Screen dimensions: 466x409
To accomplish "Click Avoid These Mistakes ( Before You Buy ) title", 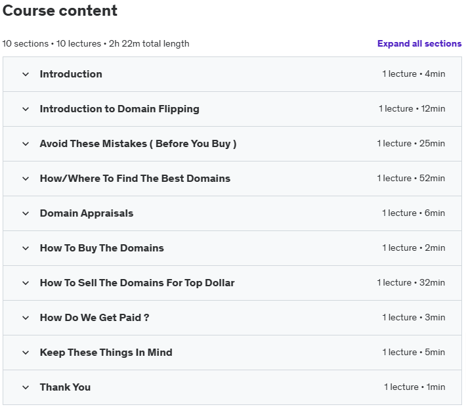I will pos(138,144).
